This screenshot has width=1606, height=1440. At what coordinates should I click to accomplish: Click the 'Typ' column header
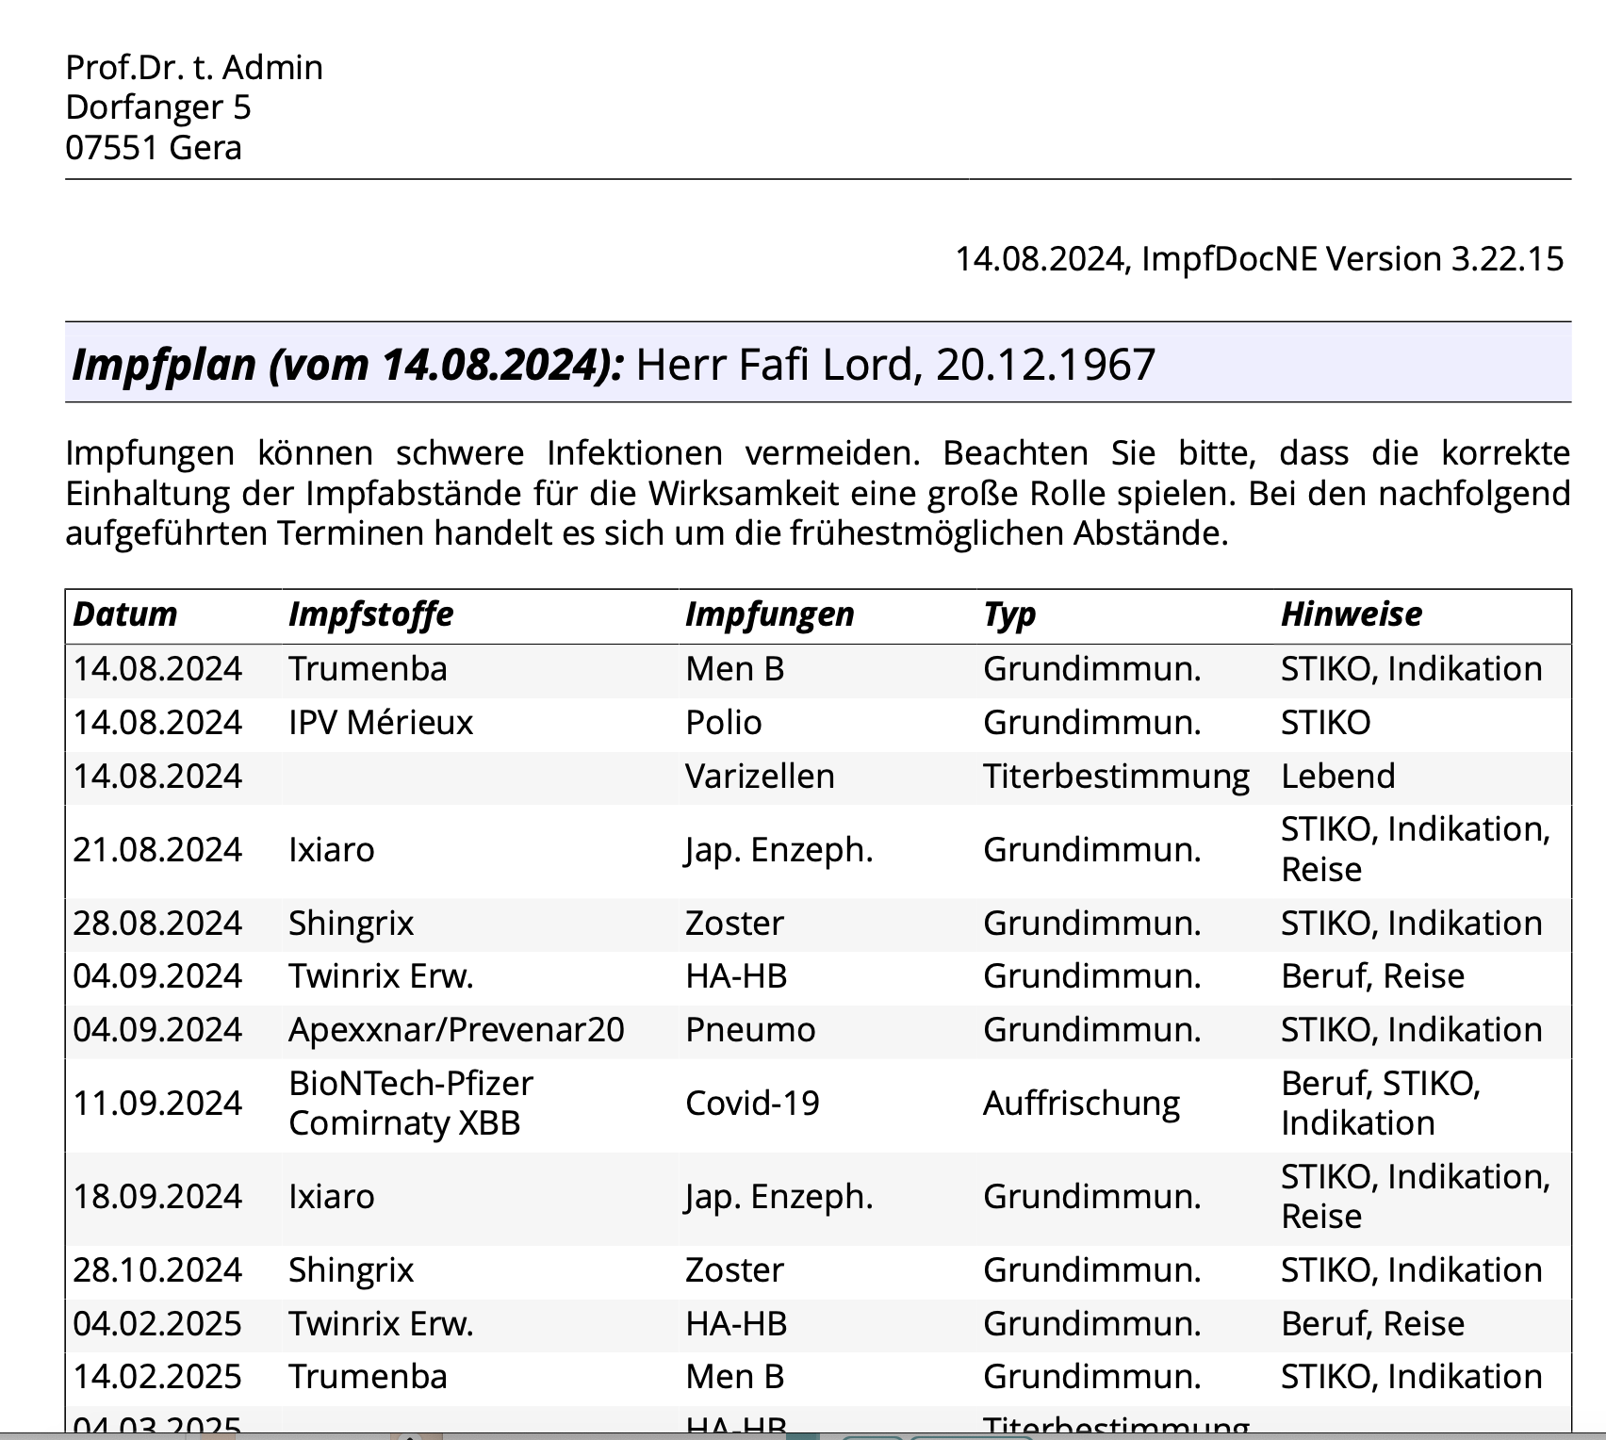pyautogui.click(x=1009, y=614)
